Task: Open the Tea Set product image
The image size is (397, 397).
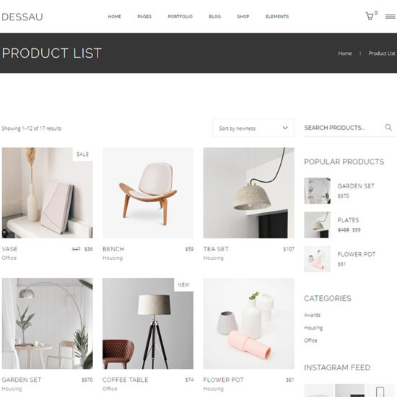Action: (x=248, y=193)
